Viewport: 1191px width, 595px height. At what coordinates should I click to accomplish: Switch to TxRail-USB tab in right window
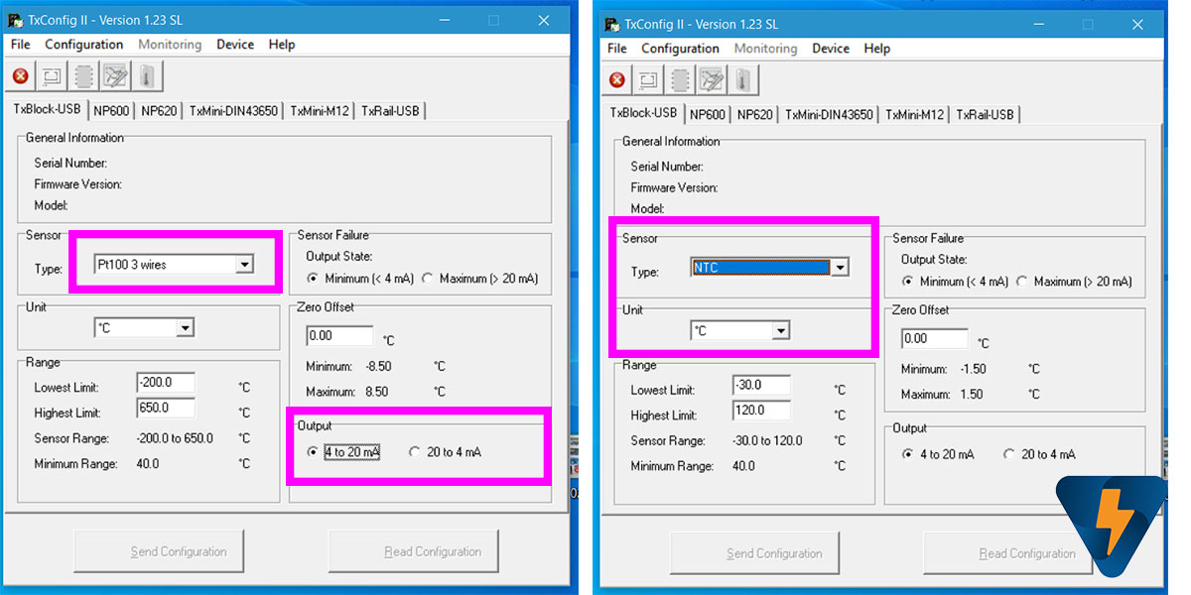986,114
